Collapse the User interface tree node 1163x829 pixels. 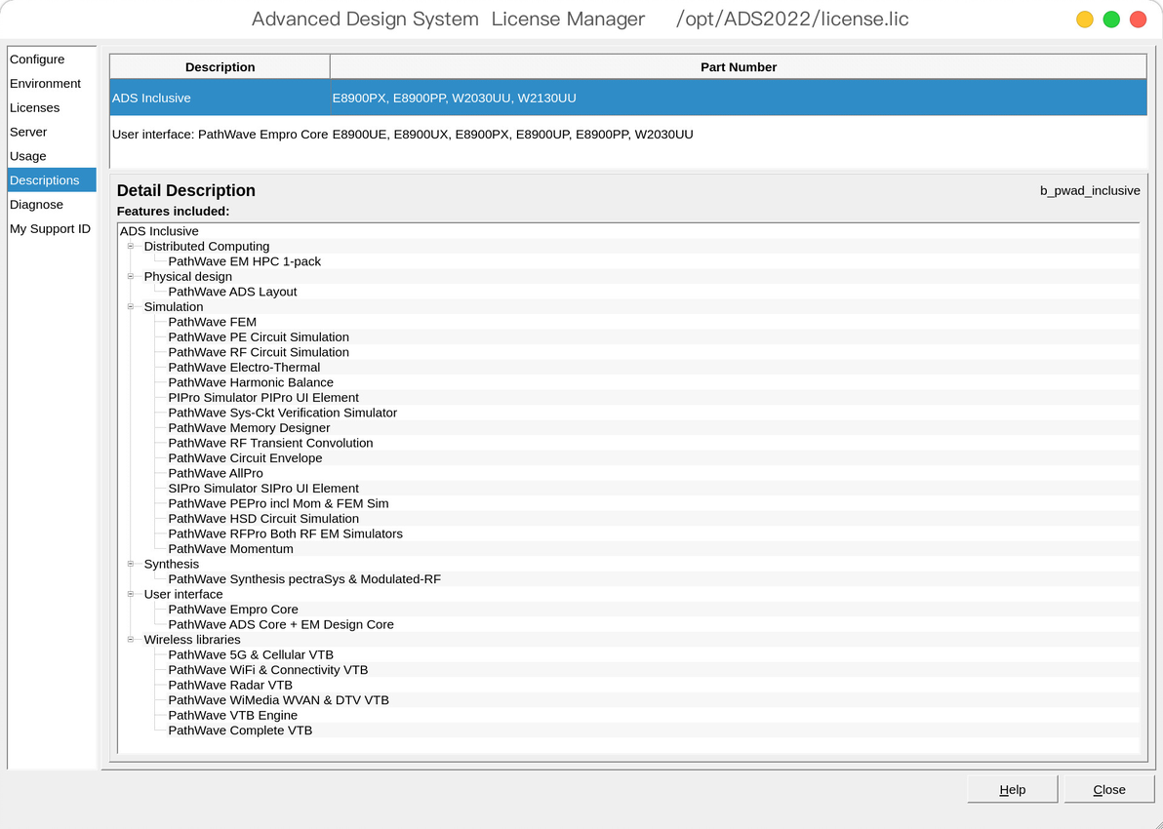click(x=131, y=594)
